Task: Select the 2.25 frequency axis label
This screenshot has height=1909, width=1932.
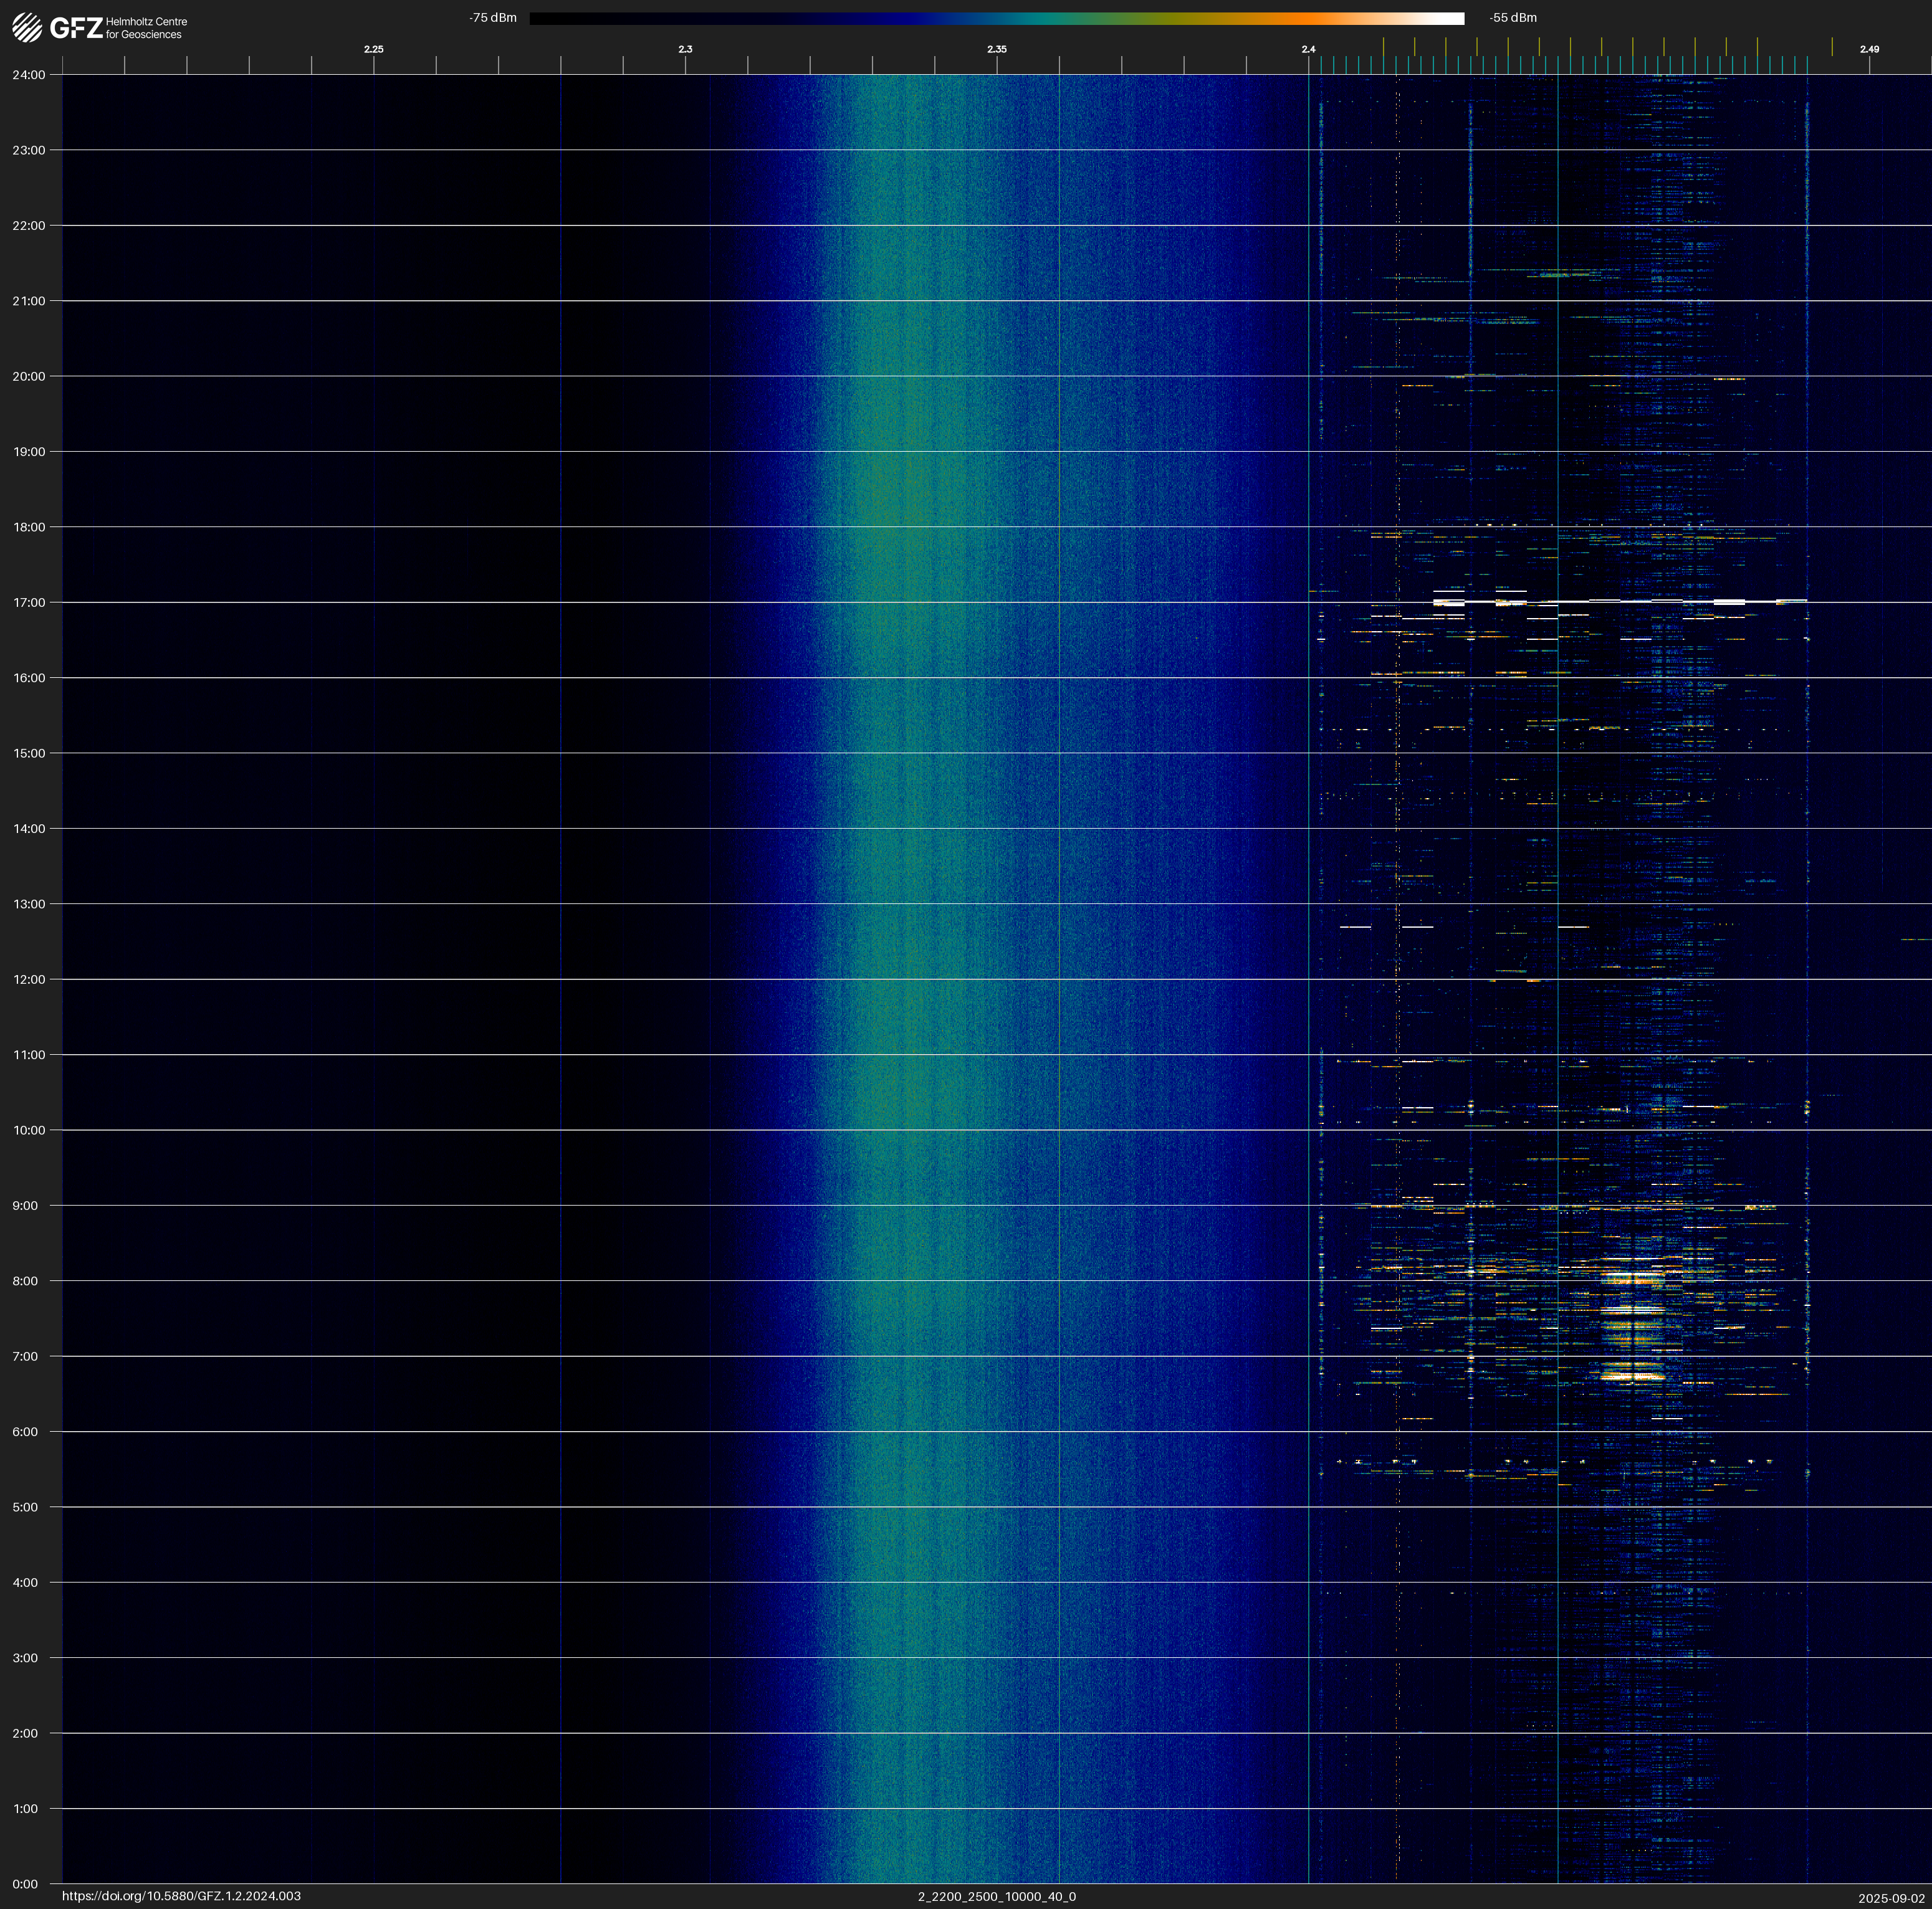Action: [373, 49]
